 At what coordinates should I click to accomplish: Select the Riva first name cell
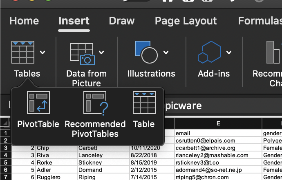click(56, 155)
